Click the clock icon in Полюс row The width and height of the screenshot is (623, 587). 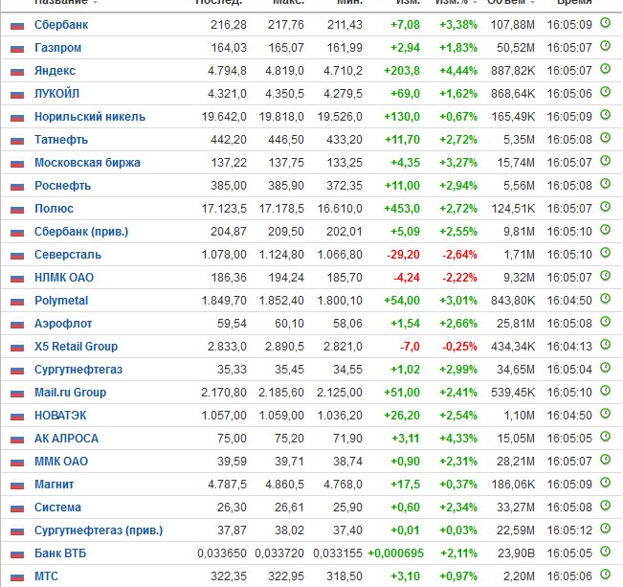[x=605, y=207]
